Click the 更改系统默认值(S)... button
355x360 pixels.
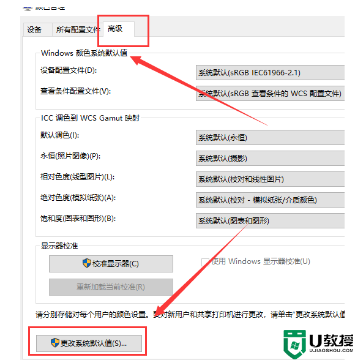(x=89, y=343)
